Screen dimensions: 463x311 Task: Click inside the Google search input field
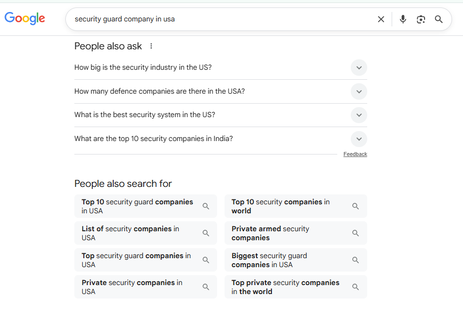[220, 19]
